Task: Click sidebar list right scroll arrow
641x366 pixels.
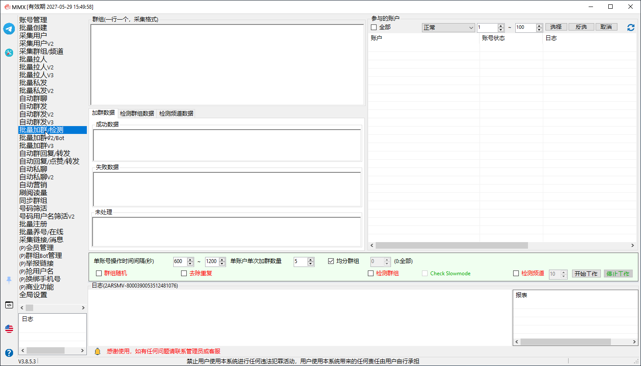Action: 83,308
